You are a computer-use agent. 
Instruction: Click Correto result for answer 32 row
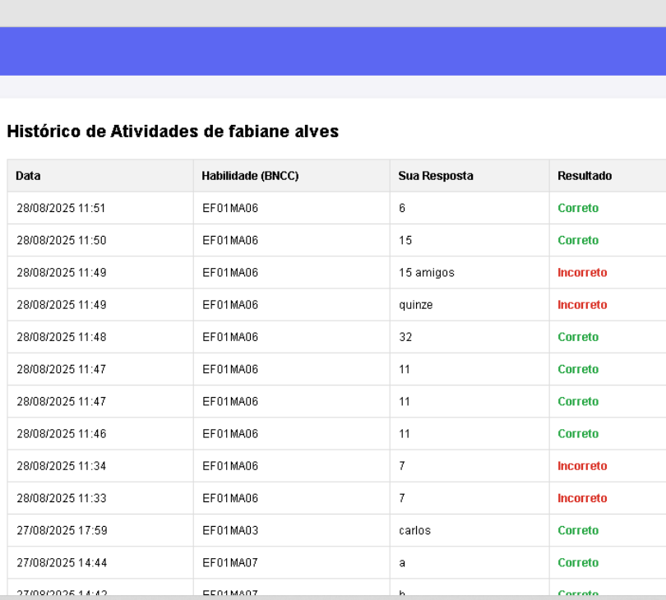(578, 337)
